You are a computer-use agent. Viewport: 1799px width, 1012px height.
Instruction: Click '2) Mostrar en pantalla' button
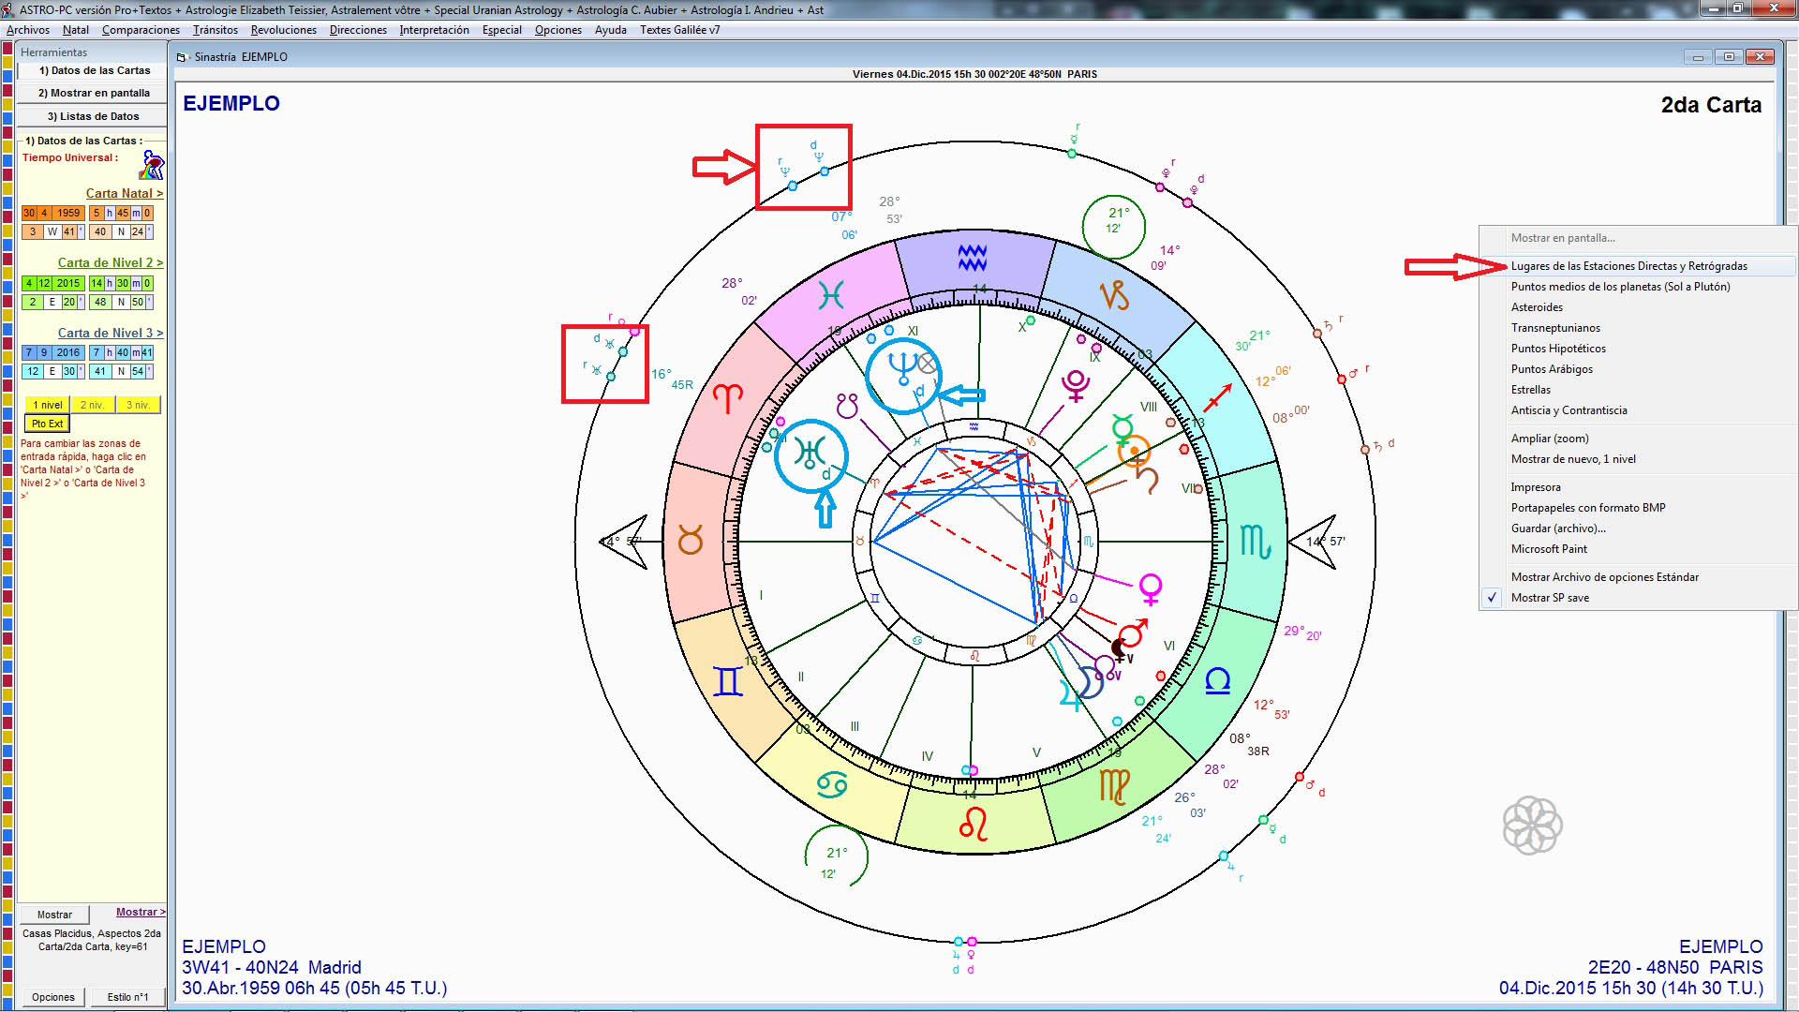93,93
